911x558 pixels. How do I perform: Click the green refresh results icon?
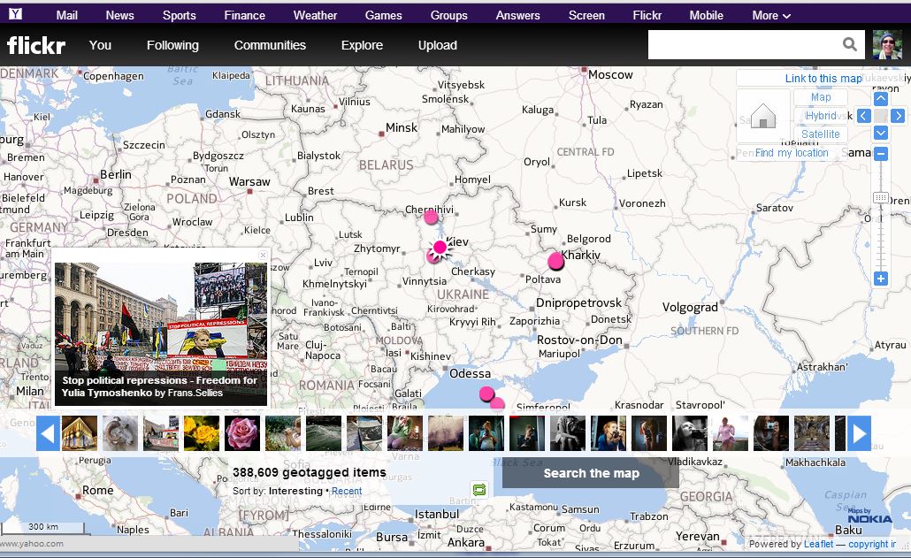479,490
